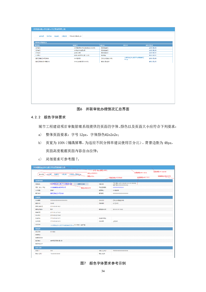The width and height of the screenshot is (206, 292).
Task: Switch to 材料列表 tab in upper screenshot
Action: coord(49,36)
